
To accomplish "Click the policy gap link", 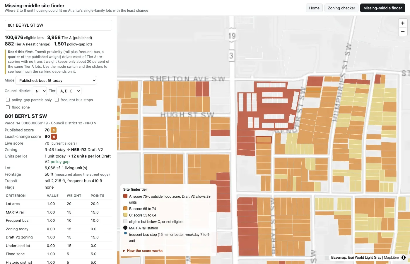I will click(60, 162).
